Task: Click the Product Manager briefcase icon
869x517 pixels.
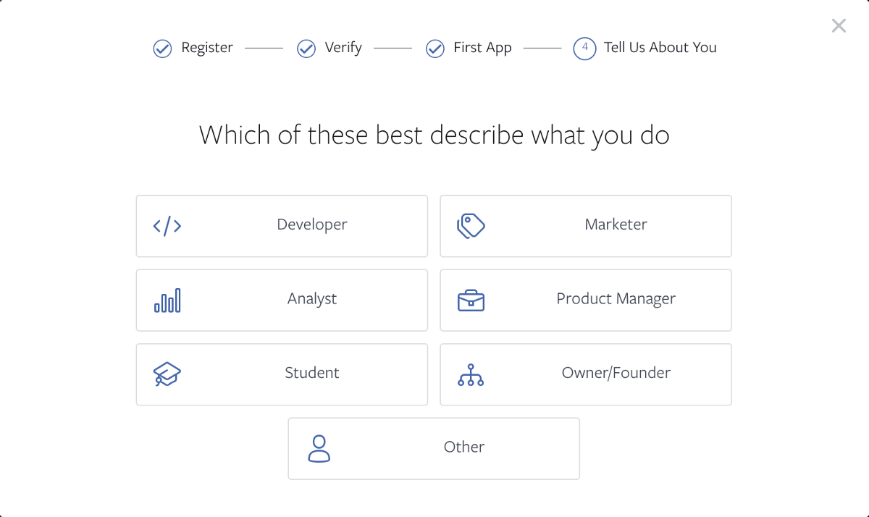Action: tap(471, 300)
